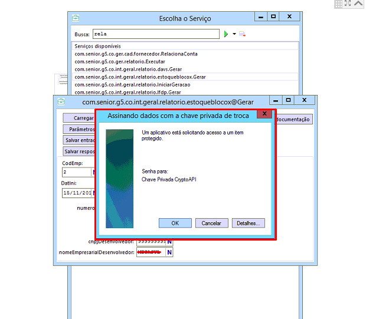366x319 pixels.
Task: Click the Cancelar button
Action: (211, 223)
